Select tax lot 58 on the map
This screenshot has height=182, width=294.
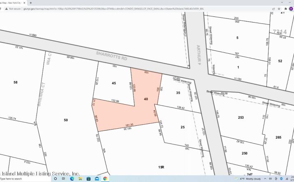click(x=16, y=82)
